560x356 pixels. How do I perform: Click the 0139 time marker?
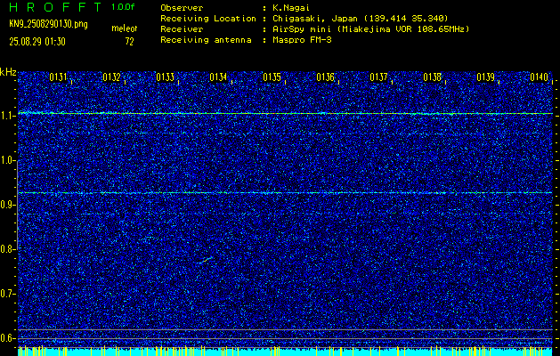tap(486, 77)
